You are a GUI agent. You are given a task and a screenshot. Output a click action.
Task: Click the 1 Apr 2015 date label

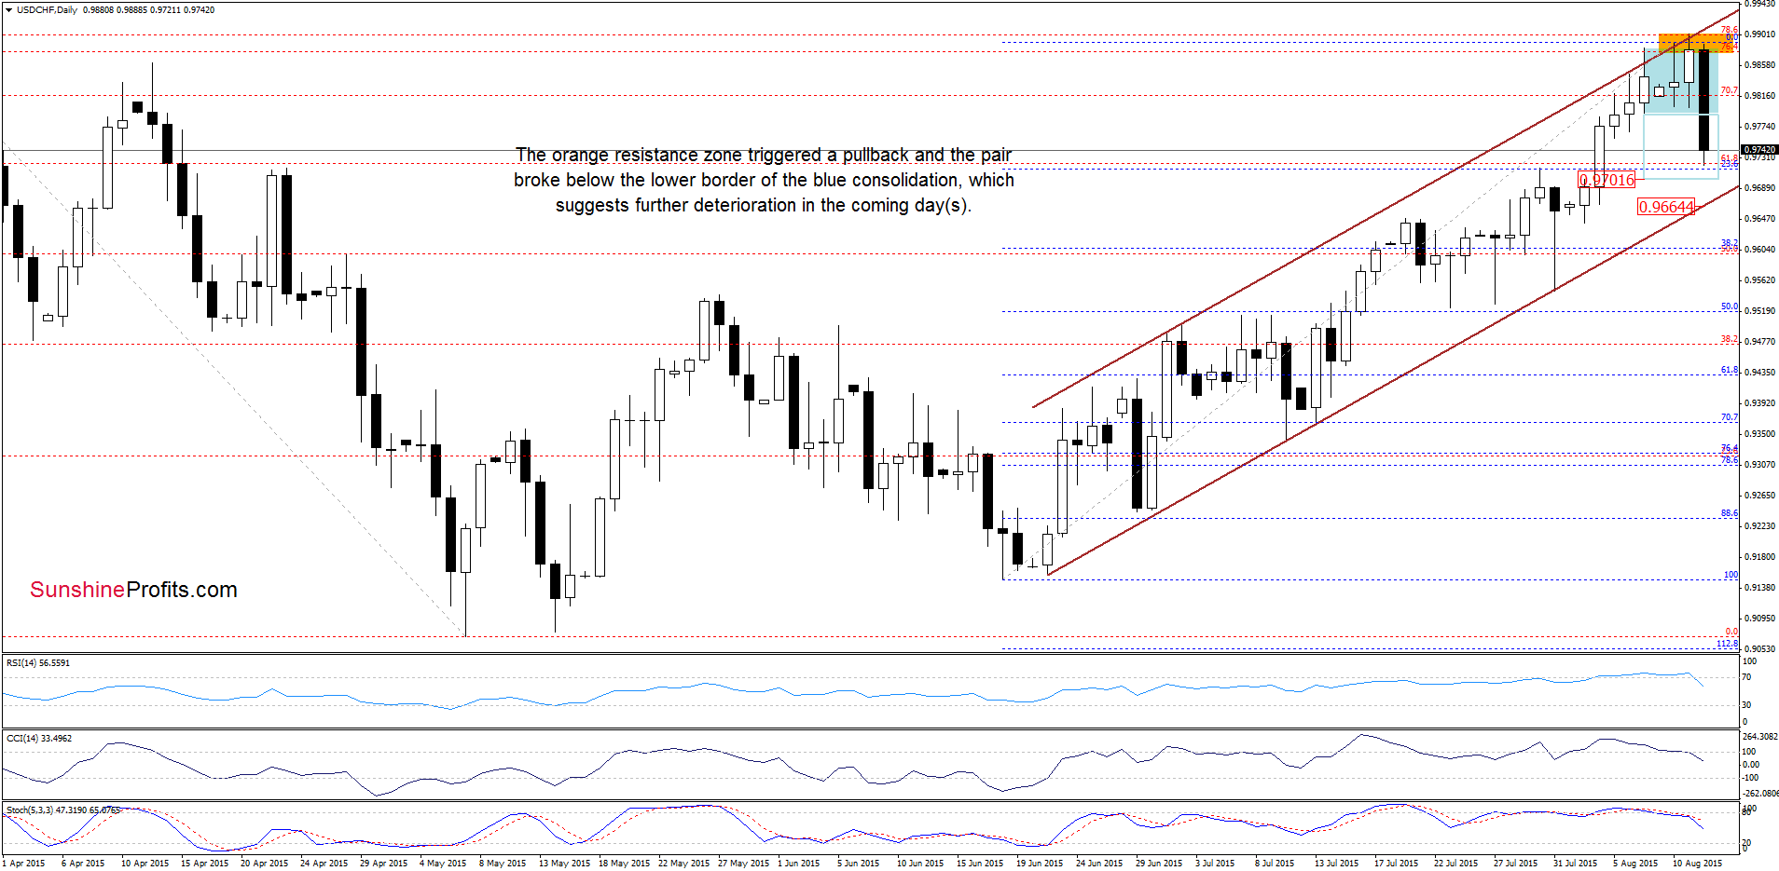23,864
